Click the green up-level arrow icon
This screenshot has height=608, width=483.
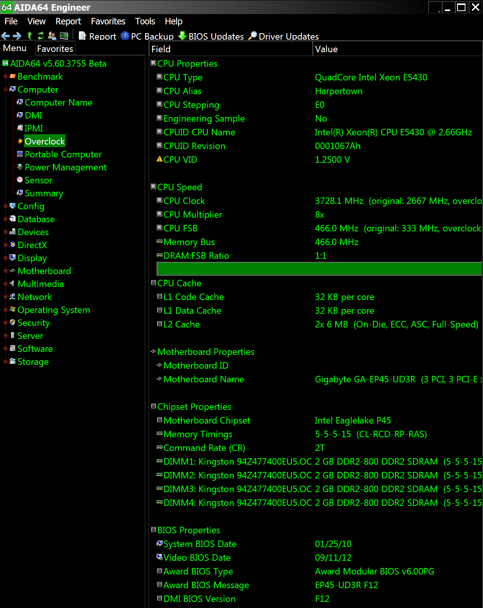tap(30, 36)
